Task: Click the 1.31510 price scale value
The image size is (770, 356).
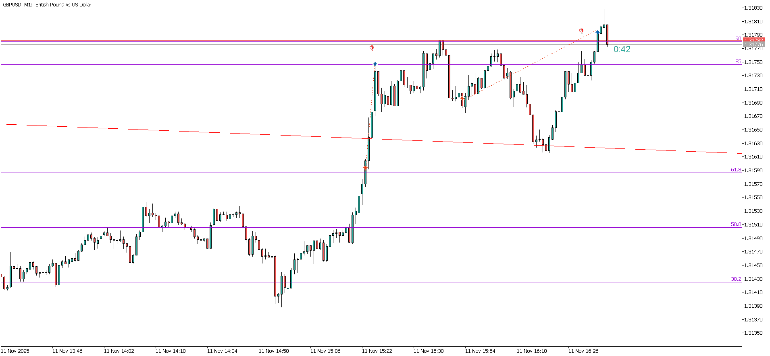Action: pyautogui.click(x=753, y=224)
